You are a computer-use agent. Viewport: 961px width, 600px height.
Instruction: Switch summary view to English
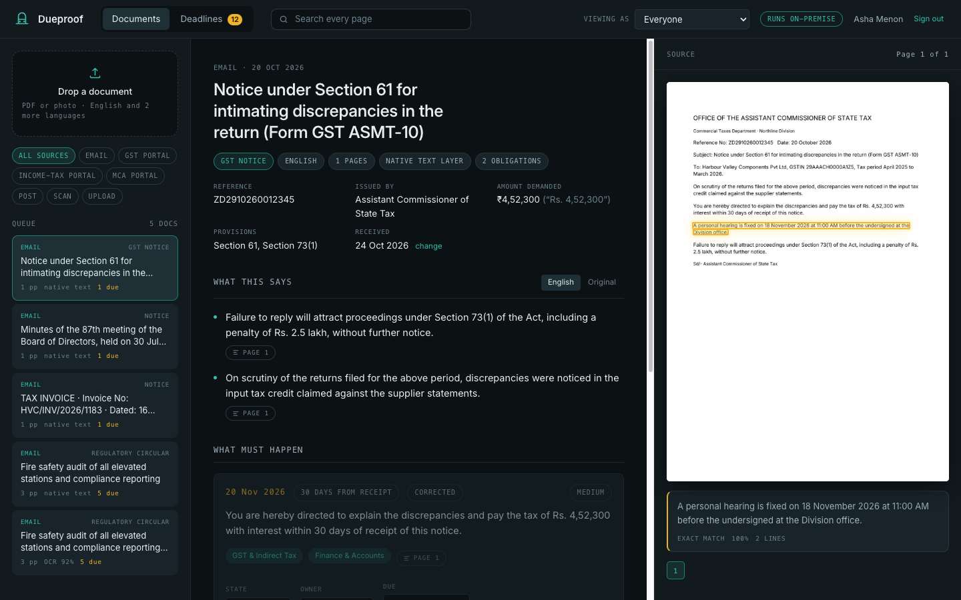pos(561,282)
